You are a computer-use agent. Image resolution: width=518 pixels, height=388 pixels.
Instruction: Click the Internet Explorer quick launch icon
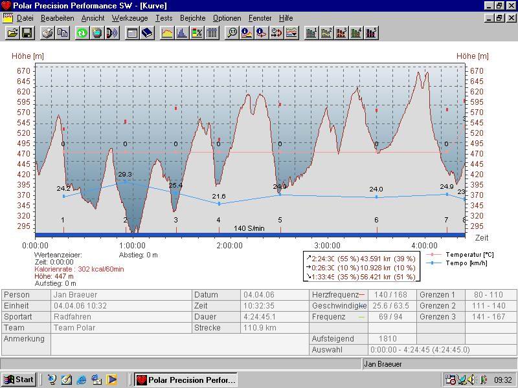82,380
